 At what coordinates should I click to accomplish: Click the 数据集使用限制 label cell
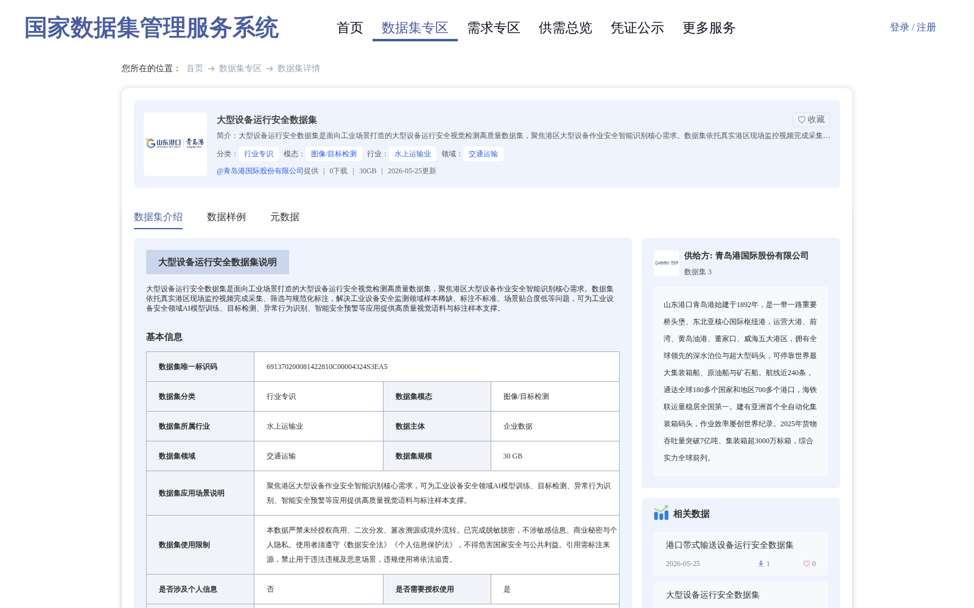200,545
